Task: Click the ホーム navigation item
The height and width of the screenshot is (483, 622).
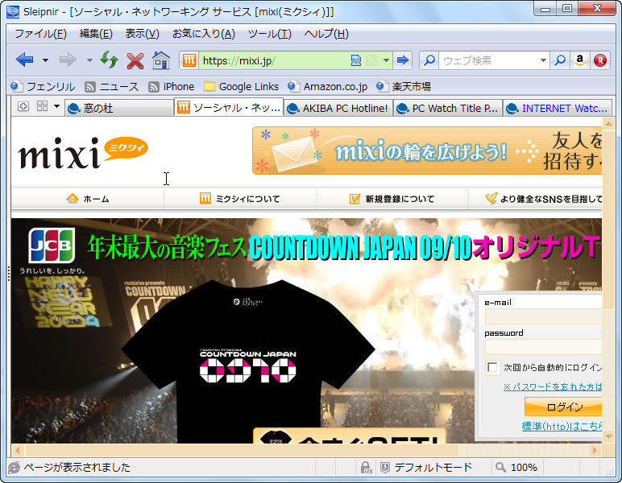Action: pos(88,199)
